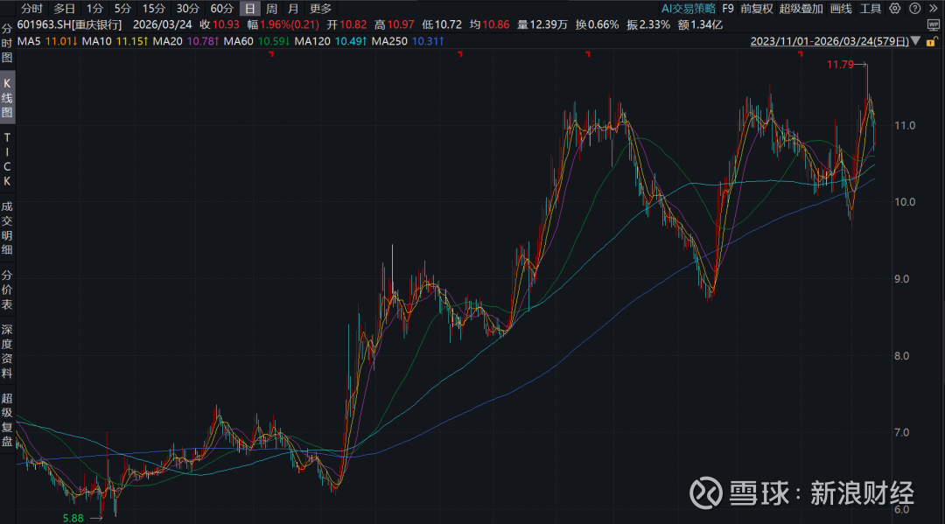The image size is (945, 524).
Task: Click the amplitude value 振2.33%
Action: [648, 24]
